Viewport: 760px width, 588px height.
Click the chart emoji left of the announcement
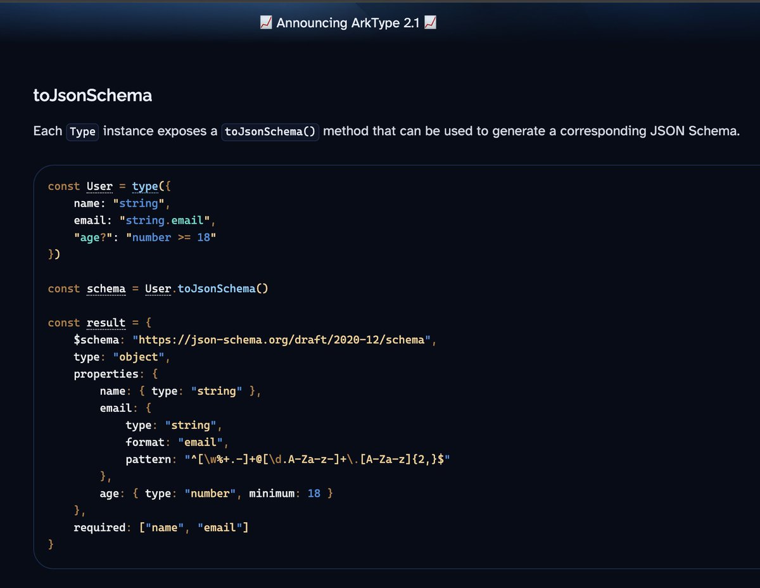click(266, 23)
